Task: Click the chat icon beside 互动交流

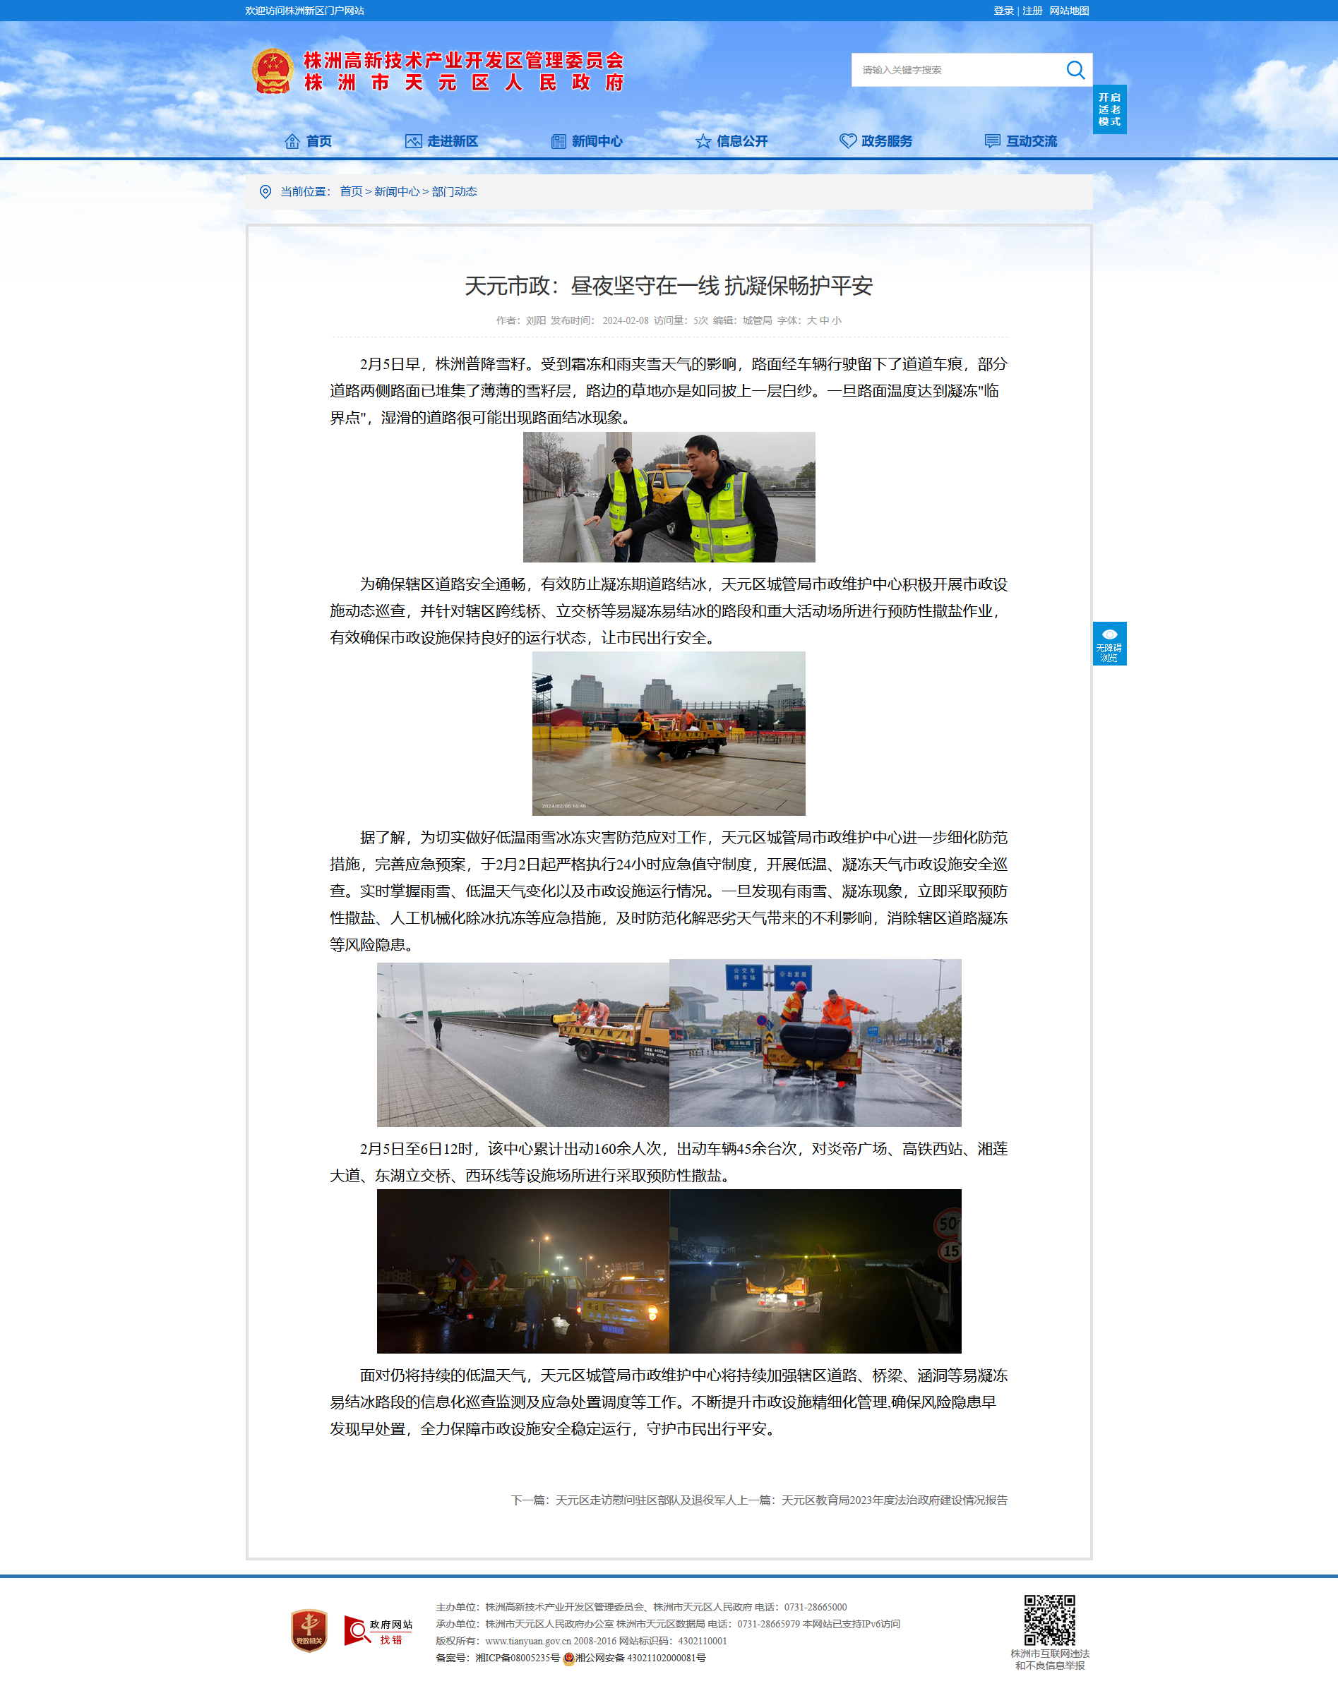Action: click(x=992, y=142)
